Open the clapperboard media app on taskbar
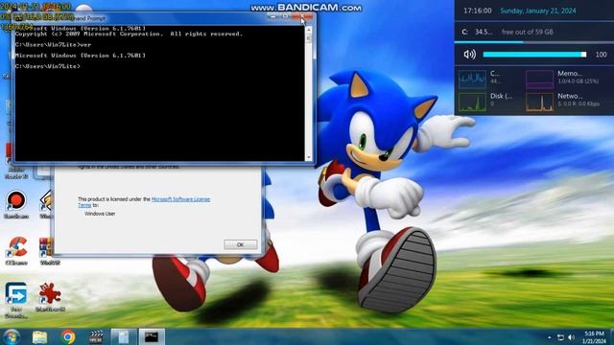614x345 pixels. click(x=96, y=336)
